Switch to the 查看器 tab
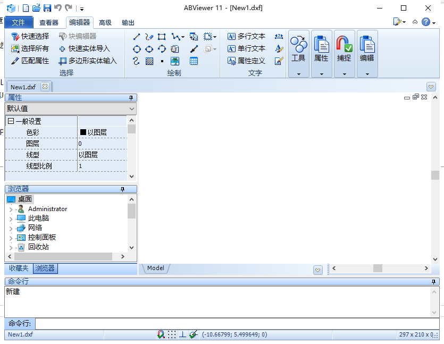This screenshot has width=444, height=344. (x=49, y=23)
